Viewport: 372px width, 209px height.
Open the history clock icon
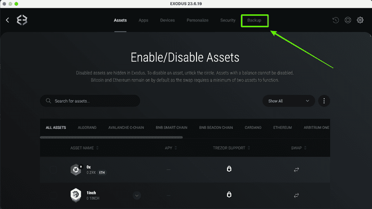(336, 20)
